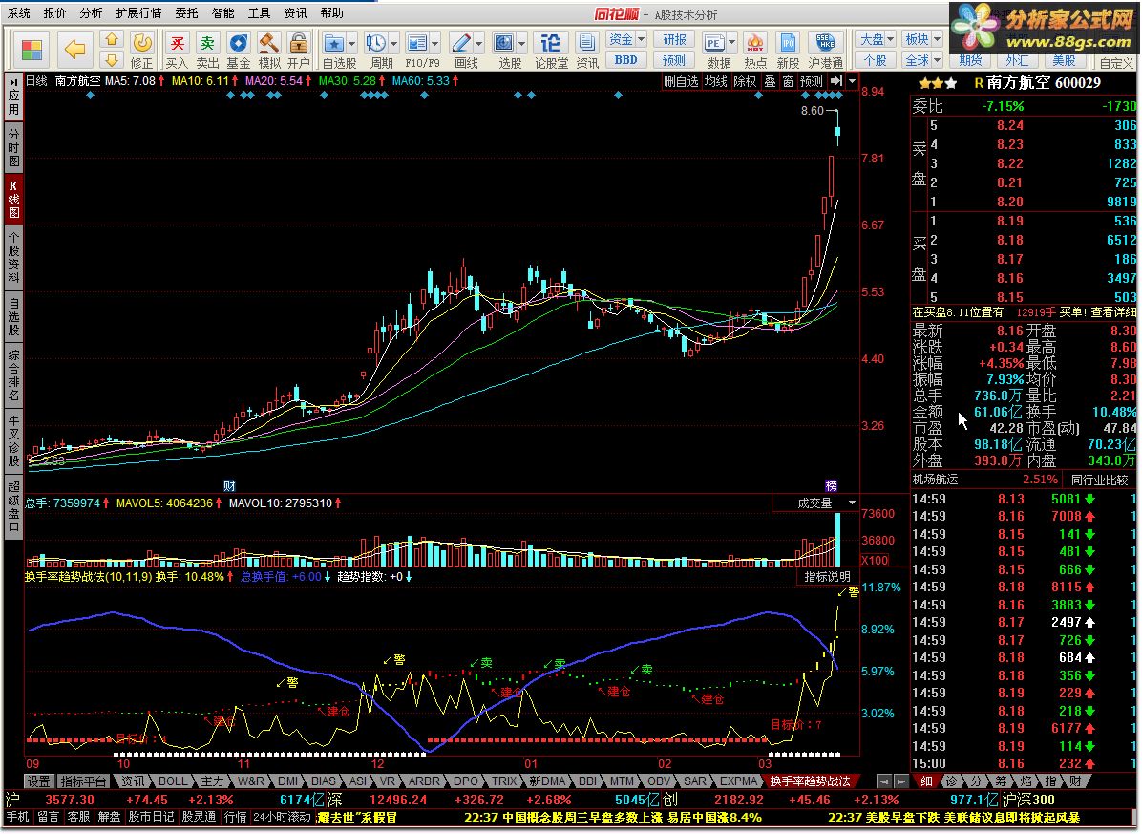Image resolution: width=1142 pixels, height=834 pixels.
Task: Click the 8.60 high price label
Action: [x=812, y=111]
